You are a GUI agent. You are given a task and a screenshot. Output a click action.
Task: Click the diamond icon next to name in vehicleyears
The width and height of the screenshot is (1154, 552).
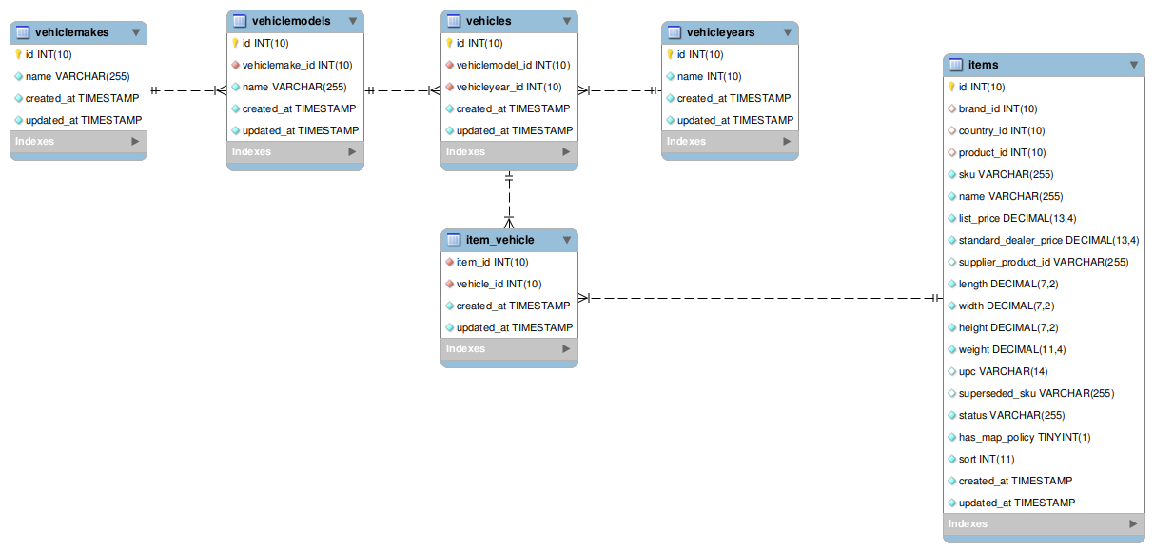tap(672, 76)
